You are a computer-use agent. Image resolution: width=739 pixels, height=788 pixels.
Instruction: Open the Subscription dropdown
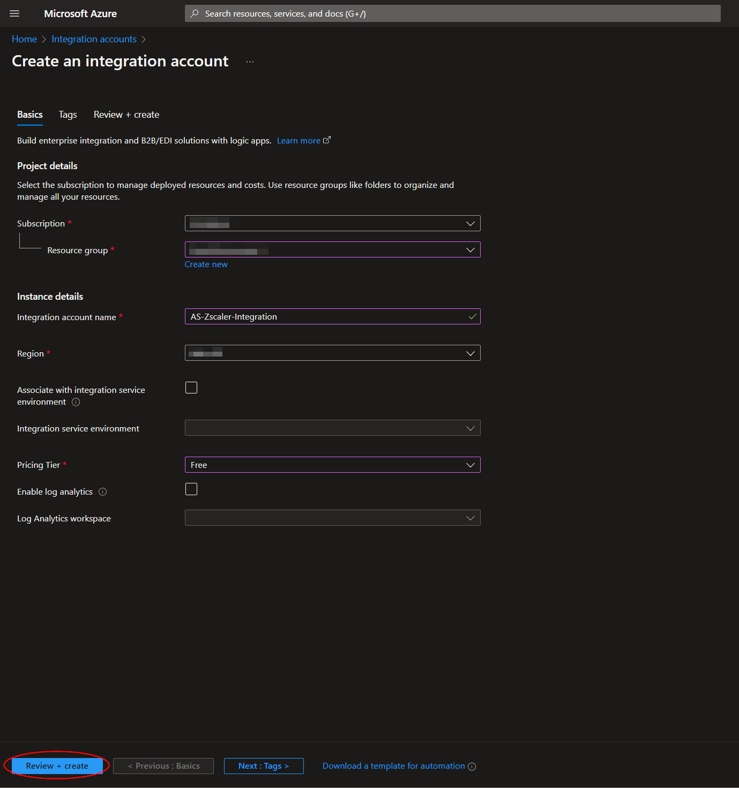pyautogui.click(x=333, y=223)
